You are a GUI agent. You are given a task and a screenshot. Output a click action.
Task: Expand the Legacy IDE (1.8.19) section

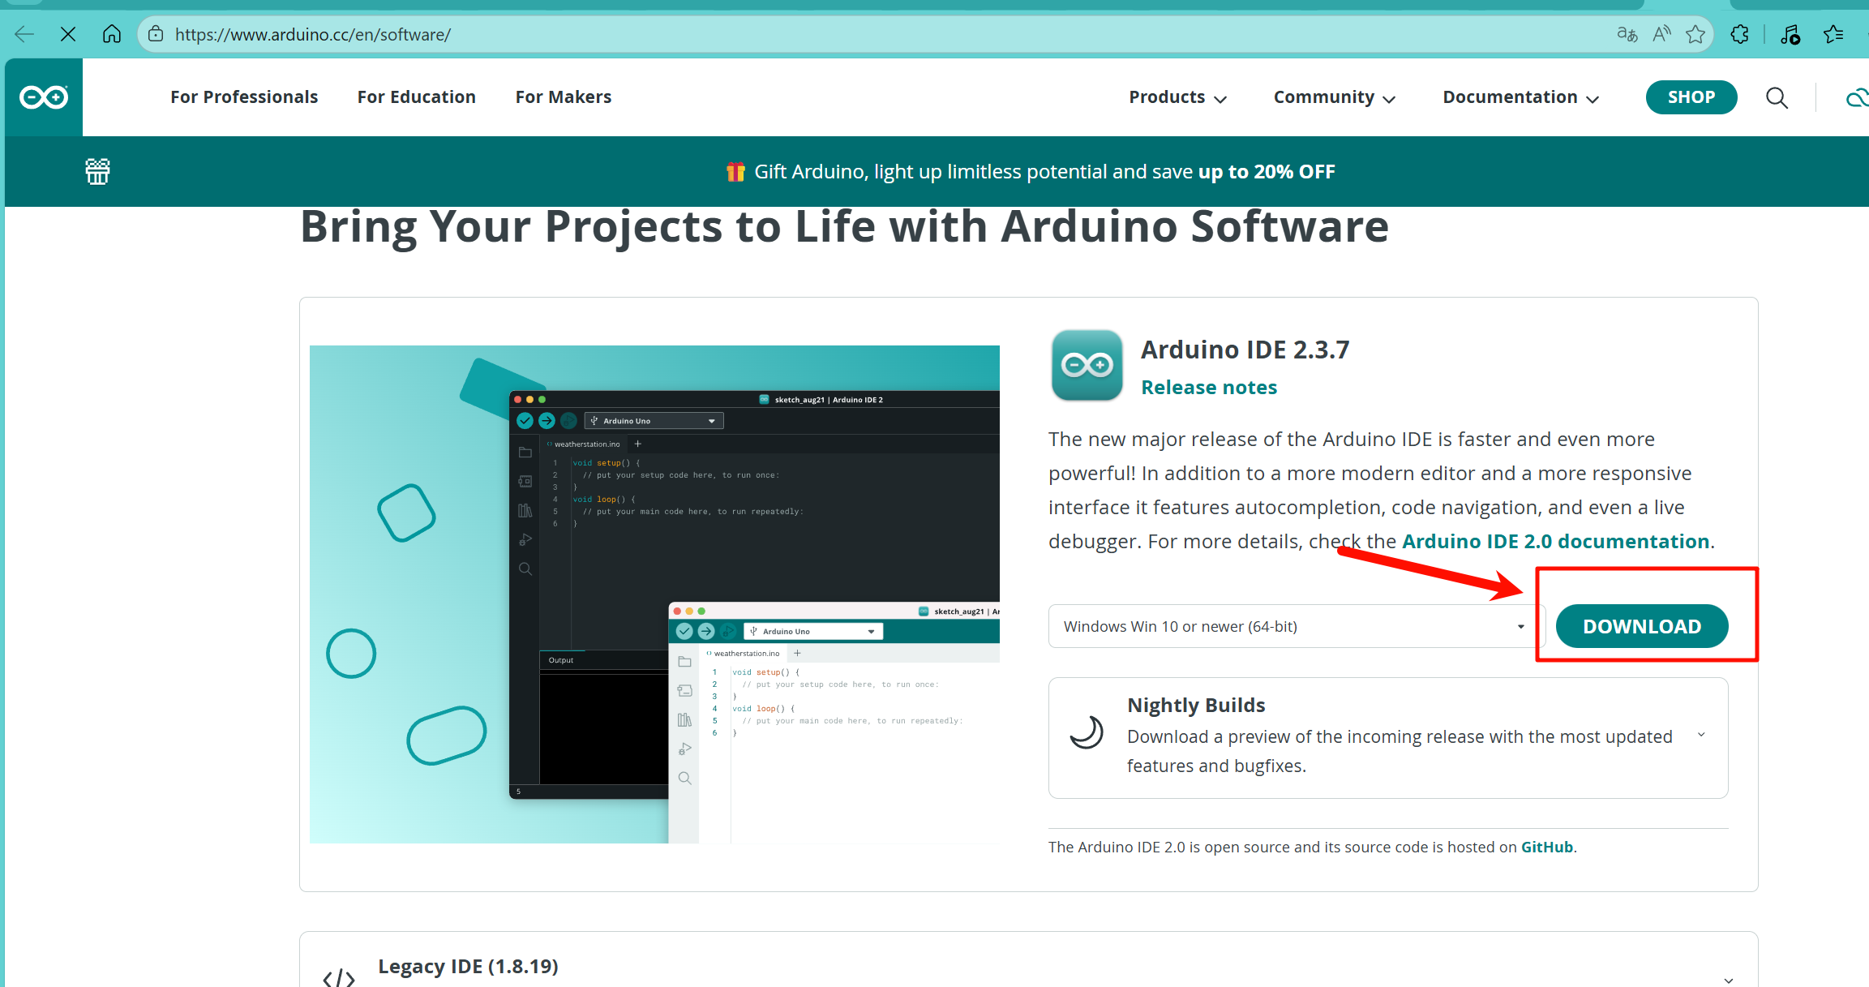point(1728,980)
